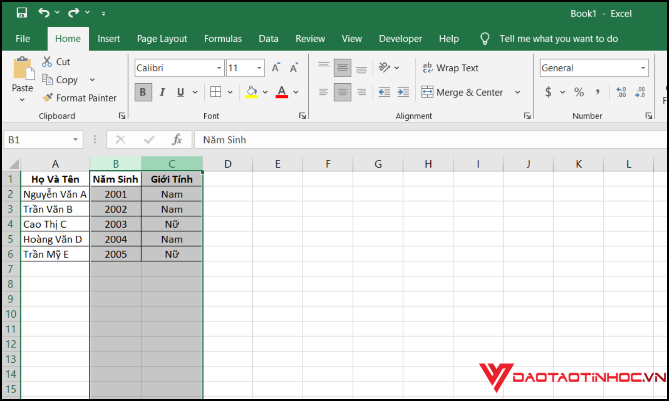This screenshot has width=669, height=401.
Task: Click the Percent Style icon
Action: pos(579,92)
